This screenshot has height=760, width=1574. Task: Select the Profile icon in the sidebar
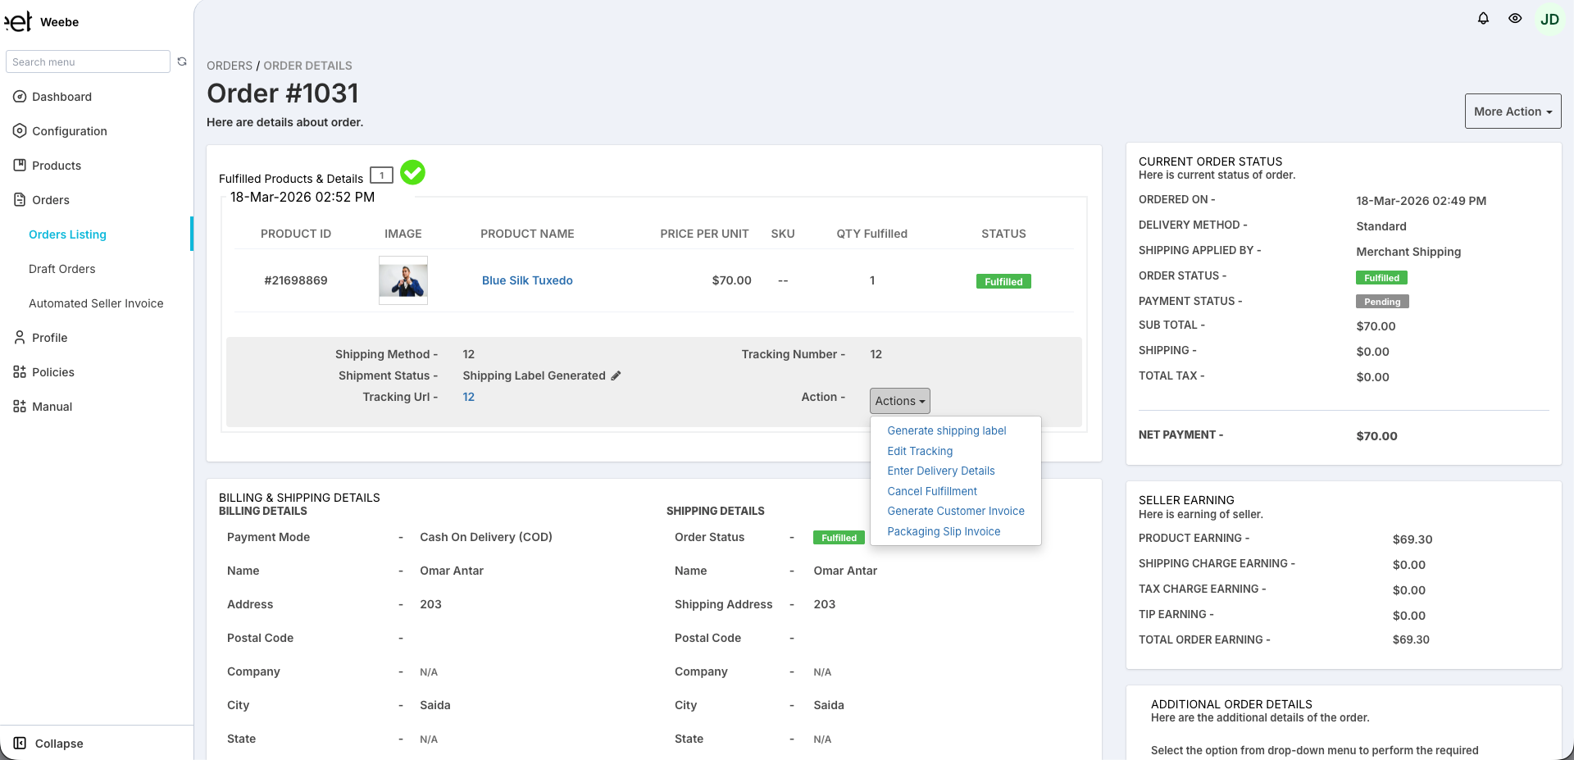pos(18,338)
